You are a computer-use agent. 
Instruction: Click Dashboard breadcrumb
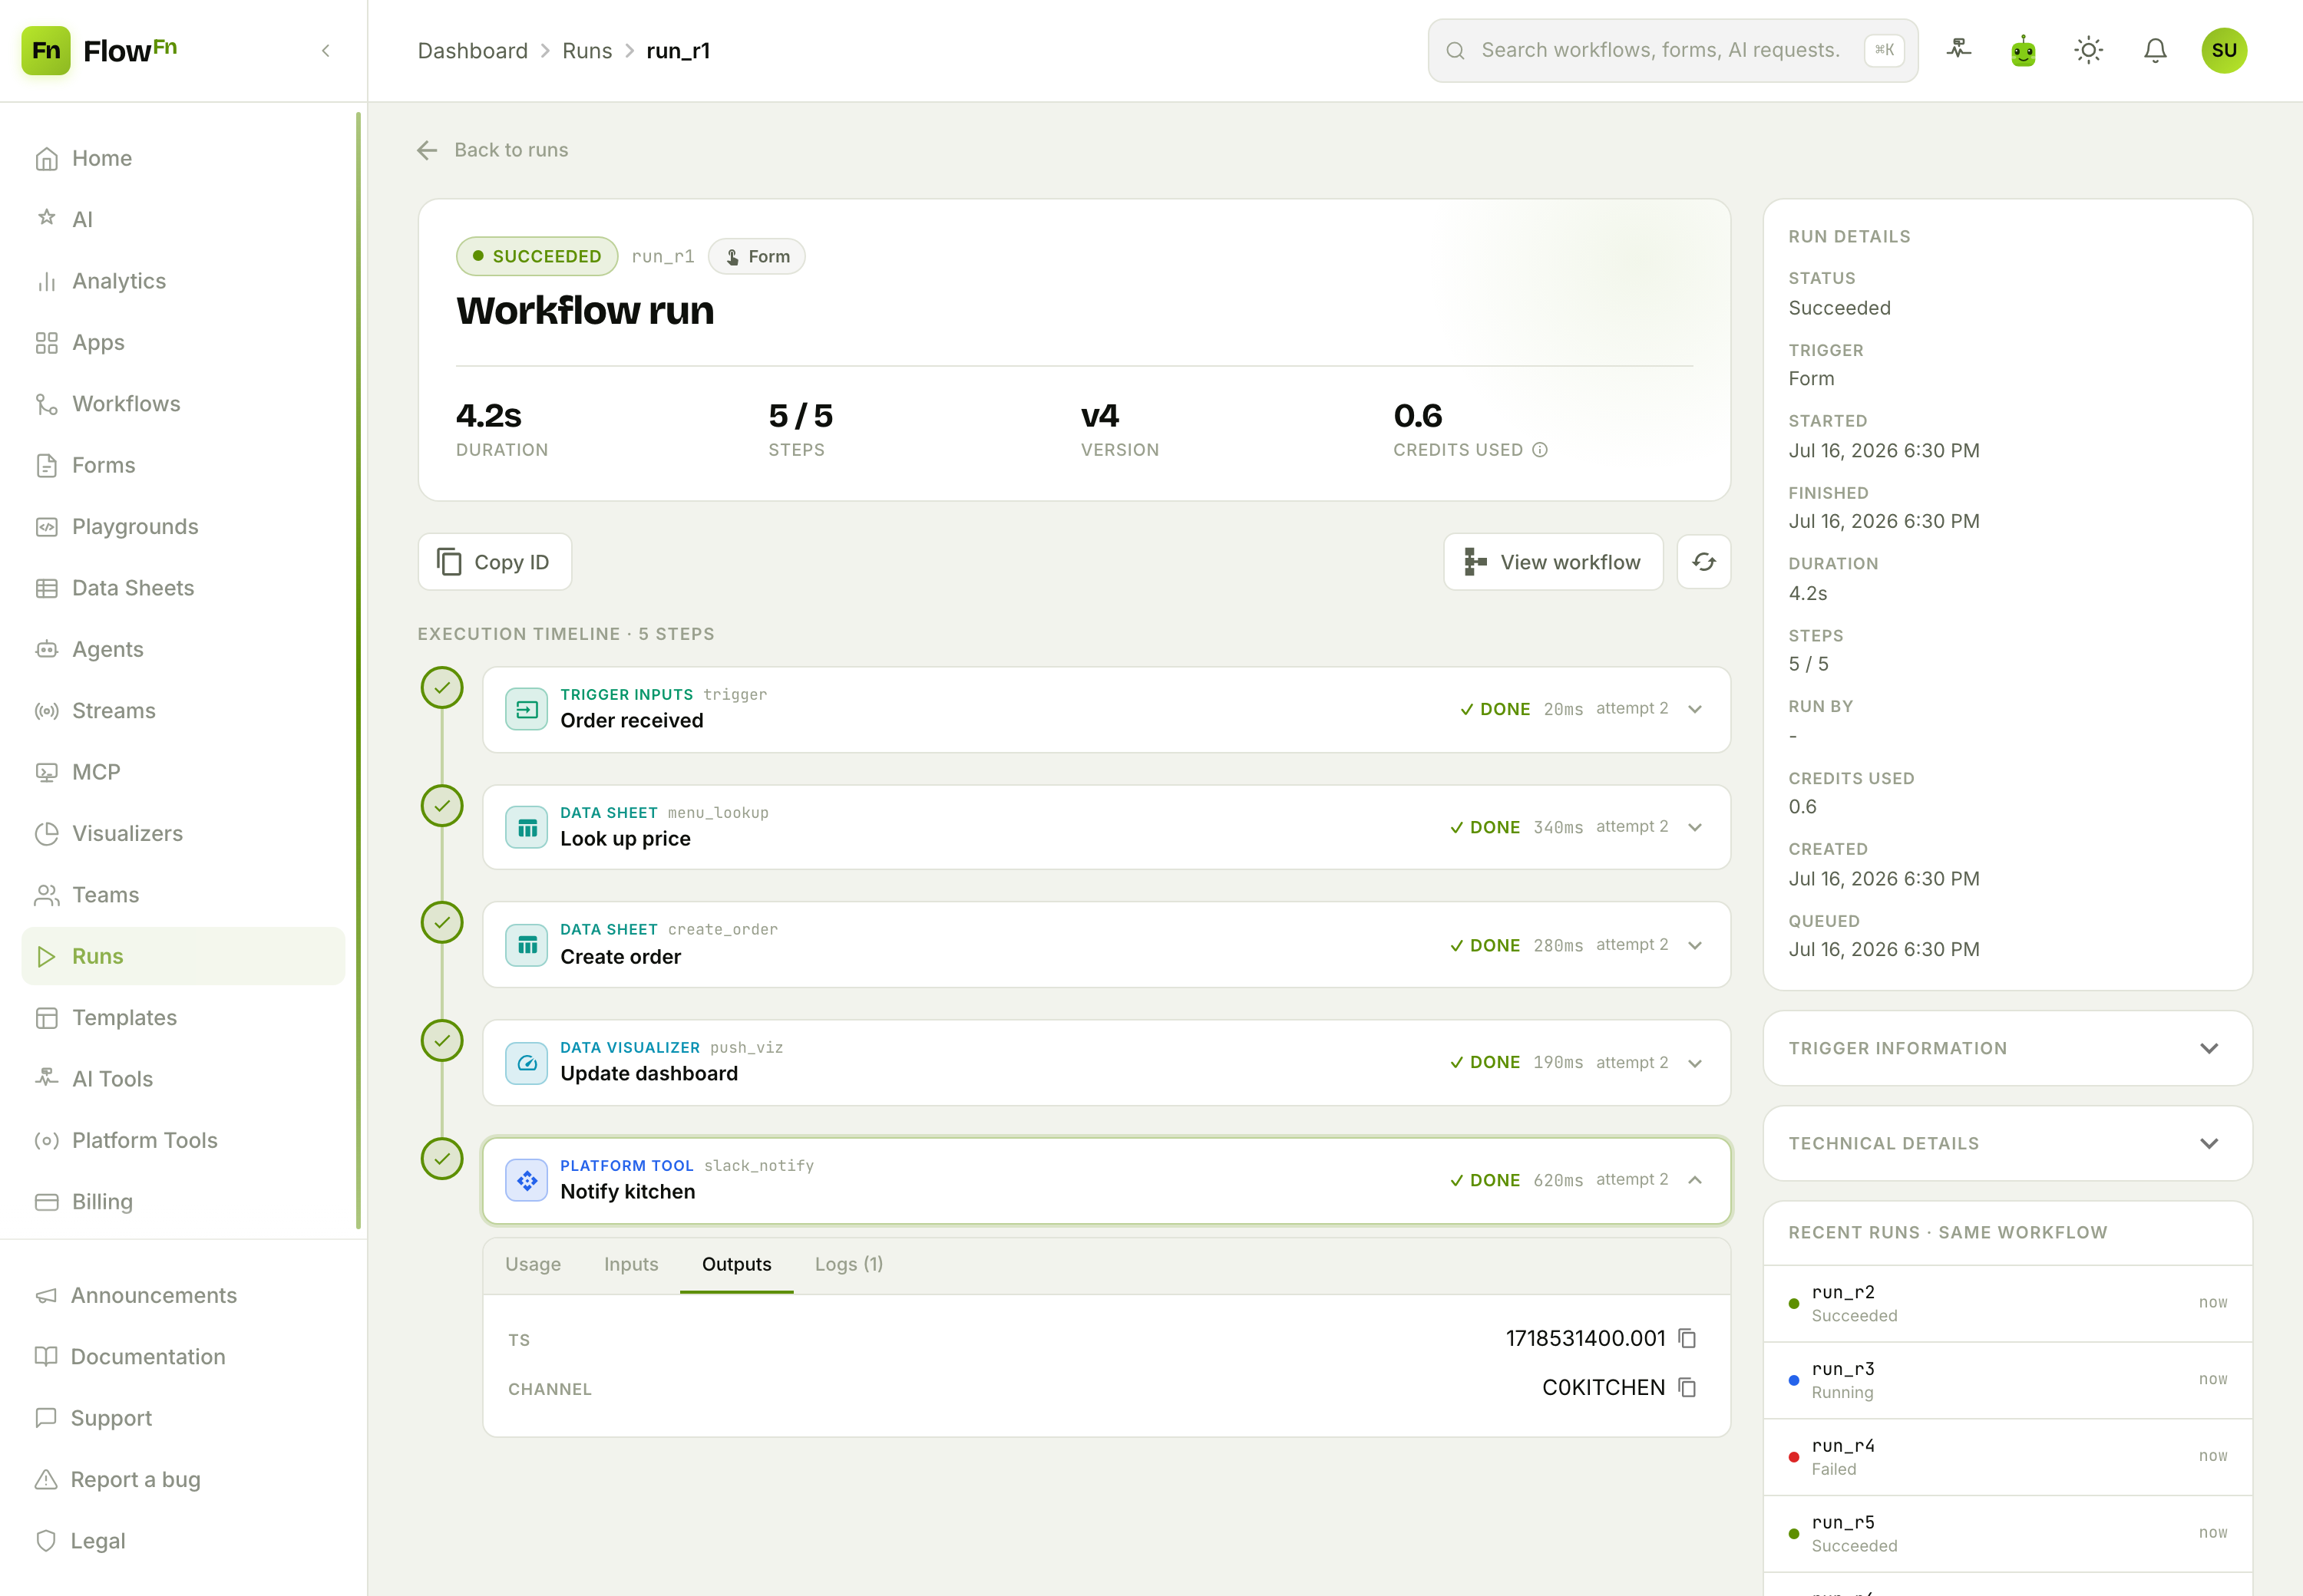tap(472, 50)
